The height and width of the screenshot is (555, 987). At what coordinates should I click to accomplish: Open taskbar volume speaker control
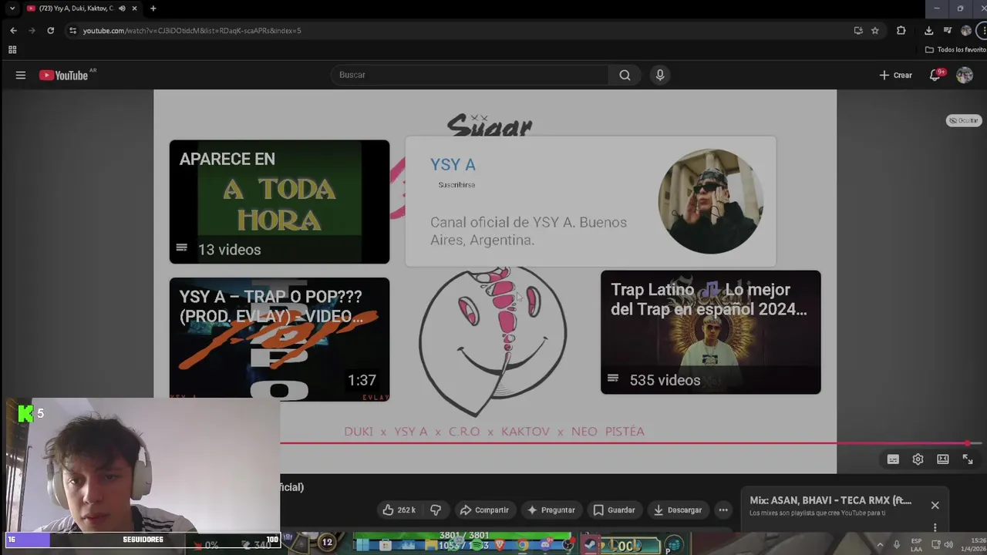[948, 544]
